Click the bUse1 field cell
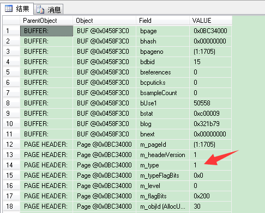Image resolution: width=265 pixels, height=213 pixels. 162,103
